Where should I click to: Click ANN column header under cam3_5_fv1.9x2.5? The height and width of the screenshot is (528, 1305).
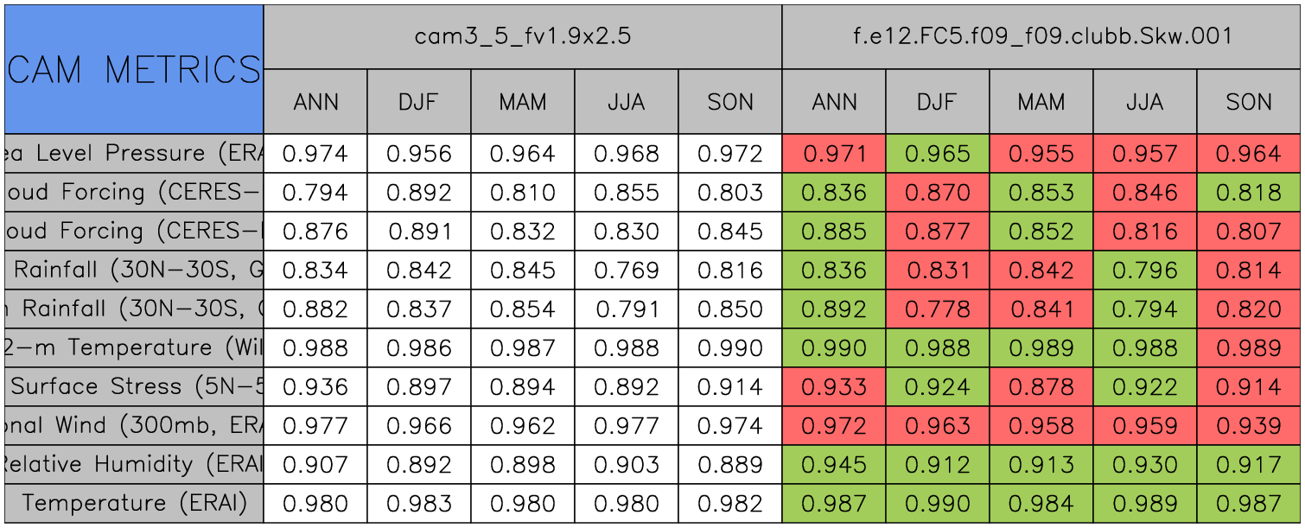click(x=315, y=102)
